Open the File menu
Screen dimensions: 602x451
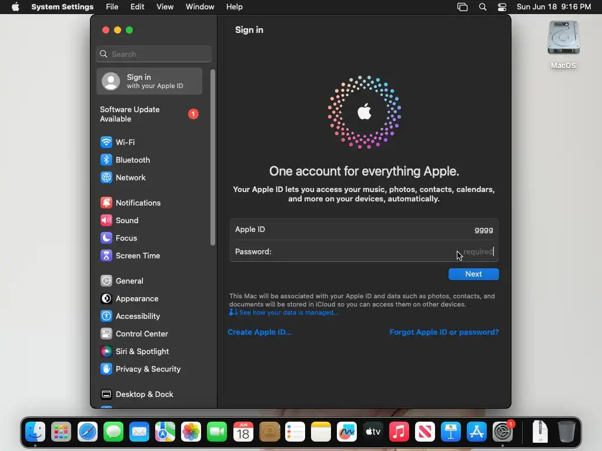(x=112, y=7)
